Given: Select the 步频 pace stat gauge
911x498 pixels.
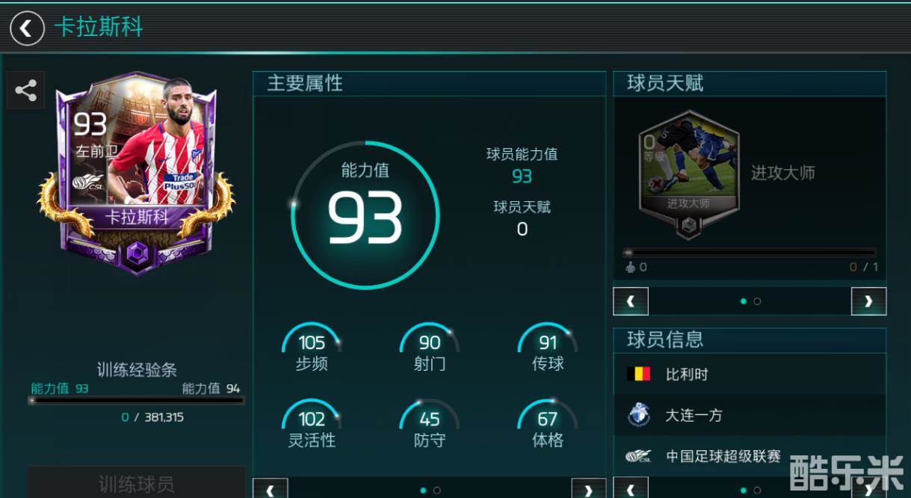Looking at the screenshot, I should (312, 348).
